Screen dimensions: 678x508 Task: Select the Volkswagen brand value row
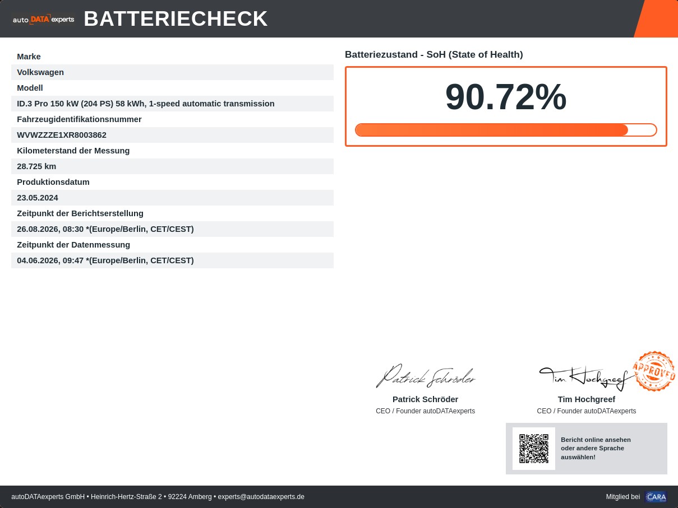pyautogui.click(x=172, y=72)
